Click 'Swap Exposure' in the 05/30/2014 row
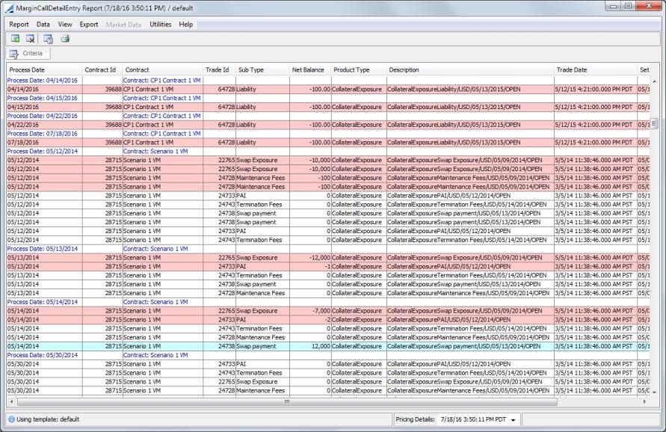Viewport: 666px width, 432px height. click(x=257, y=382)
